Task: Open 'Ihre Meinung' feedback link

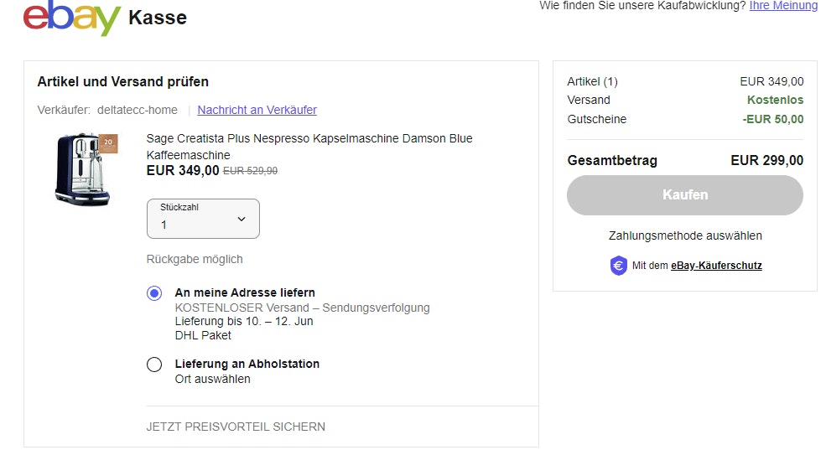Action: [x=783, y=6]
